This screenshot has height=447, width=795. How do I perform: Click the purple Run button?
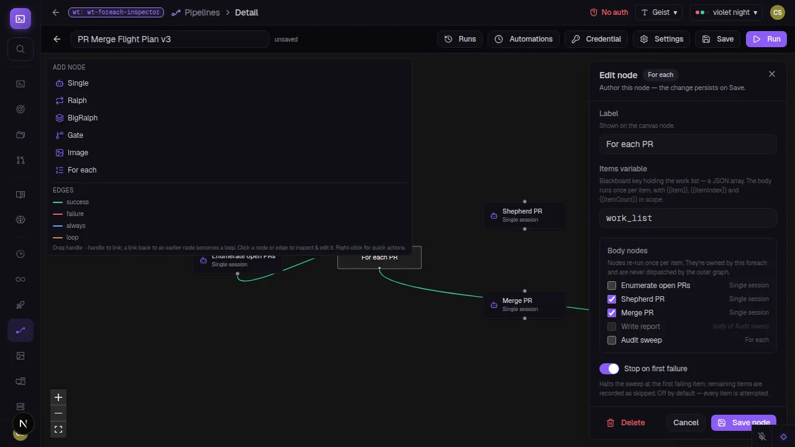pos(766,39)
